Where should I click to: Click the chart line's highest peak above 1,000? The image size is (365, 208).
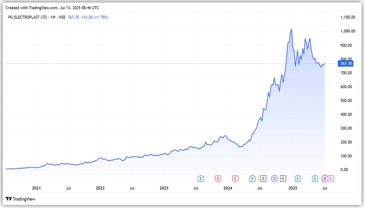pos(291,30)
